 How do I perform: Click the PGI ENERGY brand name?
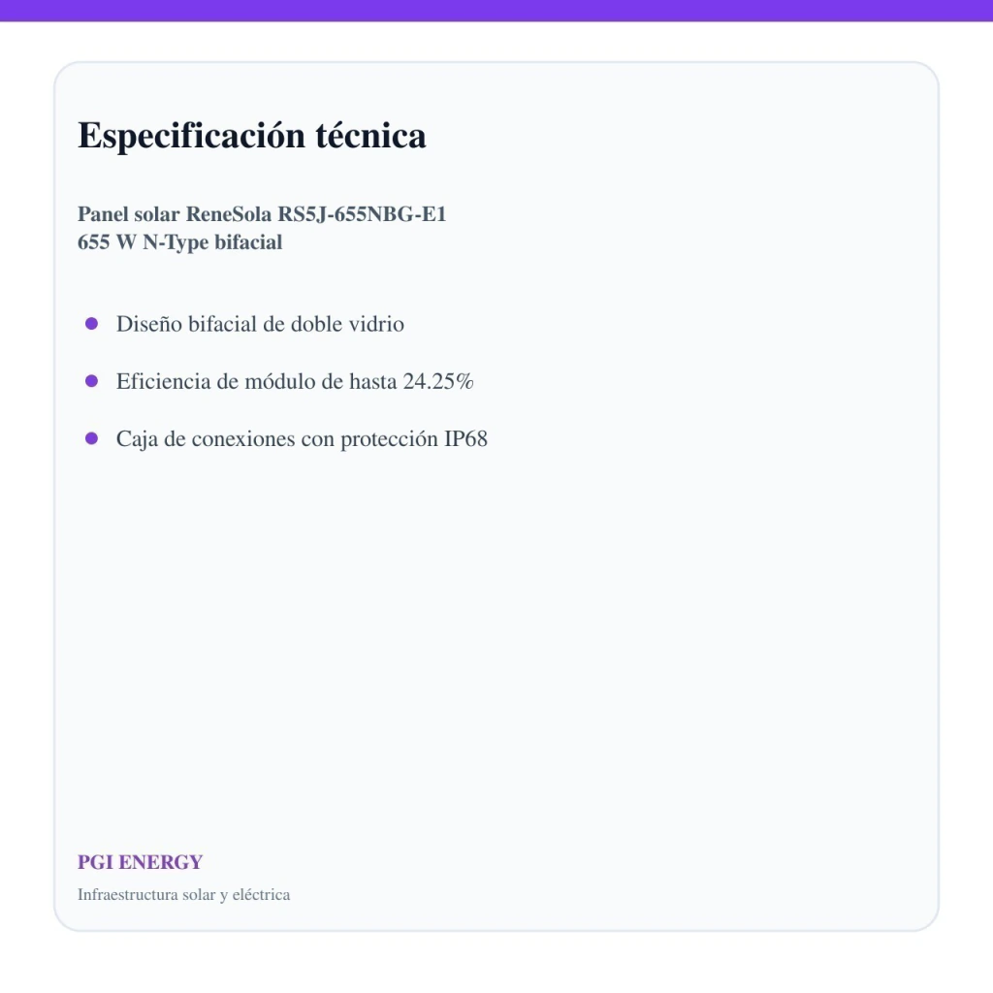click(x=140, y=862)
